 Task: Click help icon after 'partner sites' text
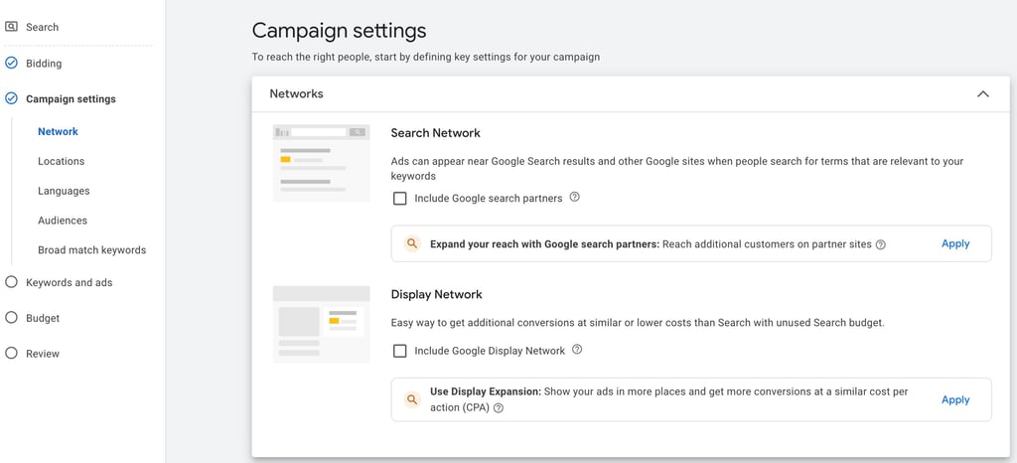[880, 244]
